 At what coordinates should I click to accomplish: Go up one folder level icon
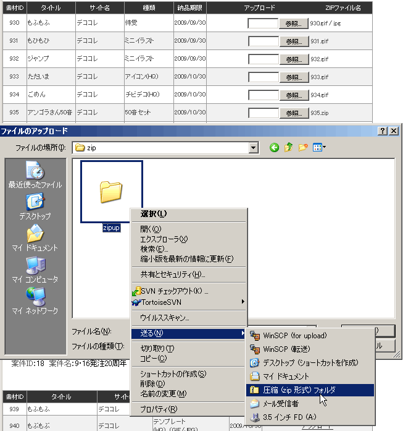[x=288, y=148]
